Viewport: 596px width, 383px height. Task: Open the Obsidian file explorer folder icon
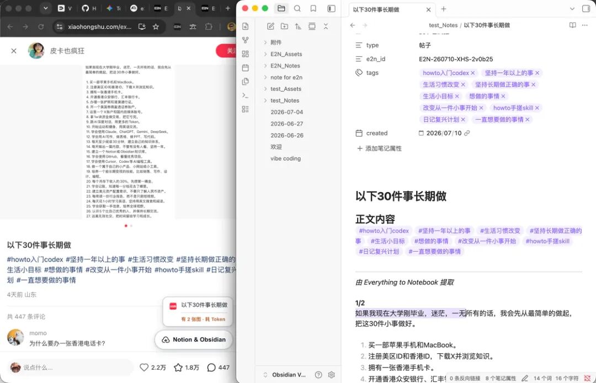tap(281, 8)
